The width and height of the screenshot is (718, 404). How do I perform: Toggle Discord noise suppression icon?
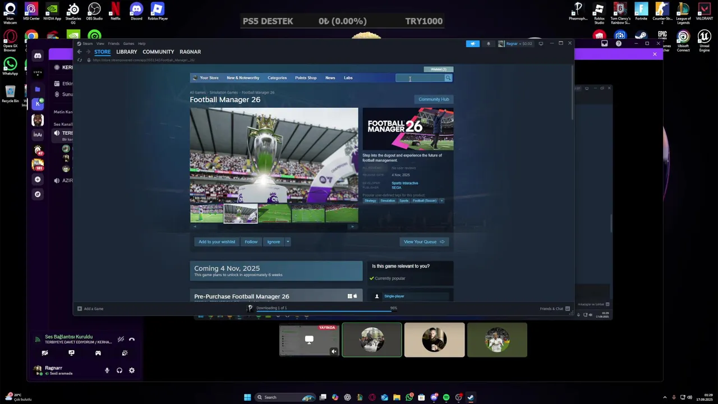point(121,339)
